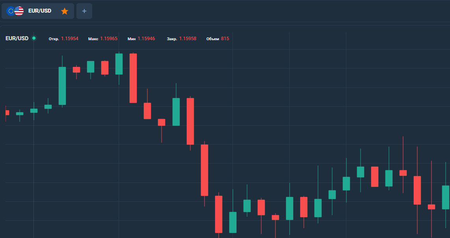Click the partially cut-off green candle at right edge

[446, 197]
